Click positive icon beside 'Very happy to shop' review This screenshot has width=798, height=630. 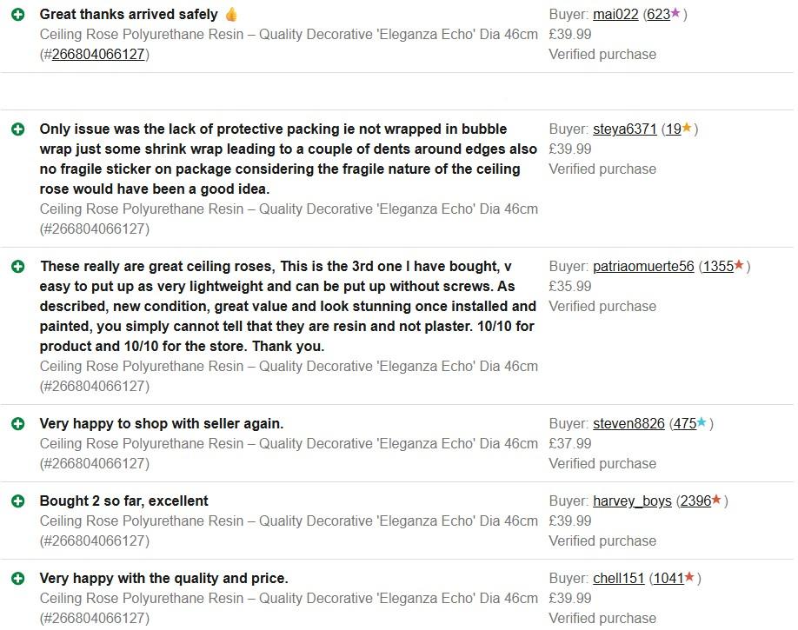pyautogui.click(x=17, y=424)
